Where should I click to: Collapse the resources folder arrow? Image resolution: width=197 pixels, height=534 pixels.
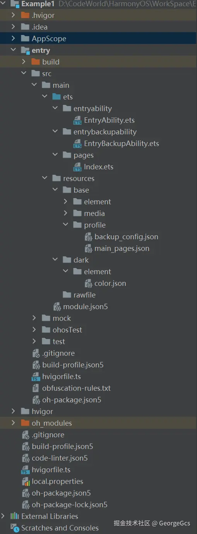click(45, 178)
